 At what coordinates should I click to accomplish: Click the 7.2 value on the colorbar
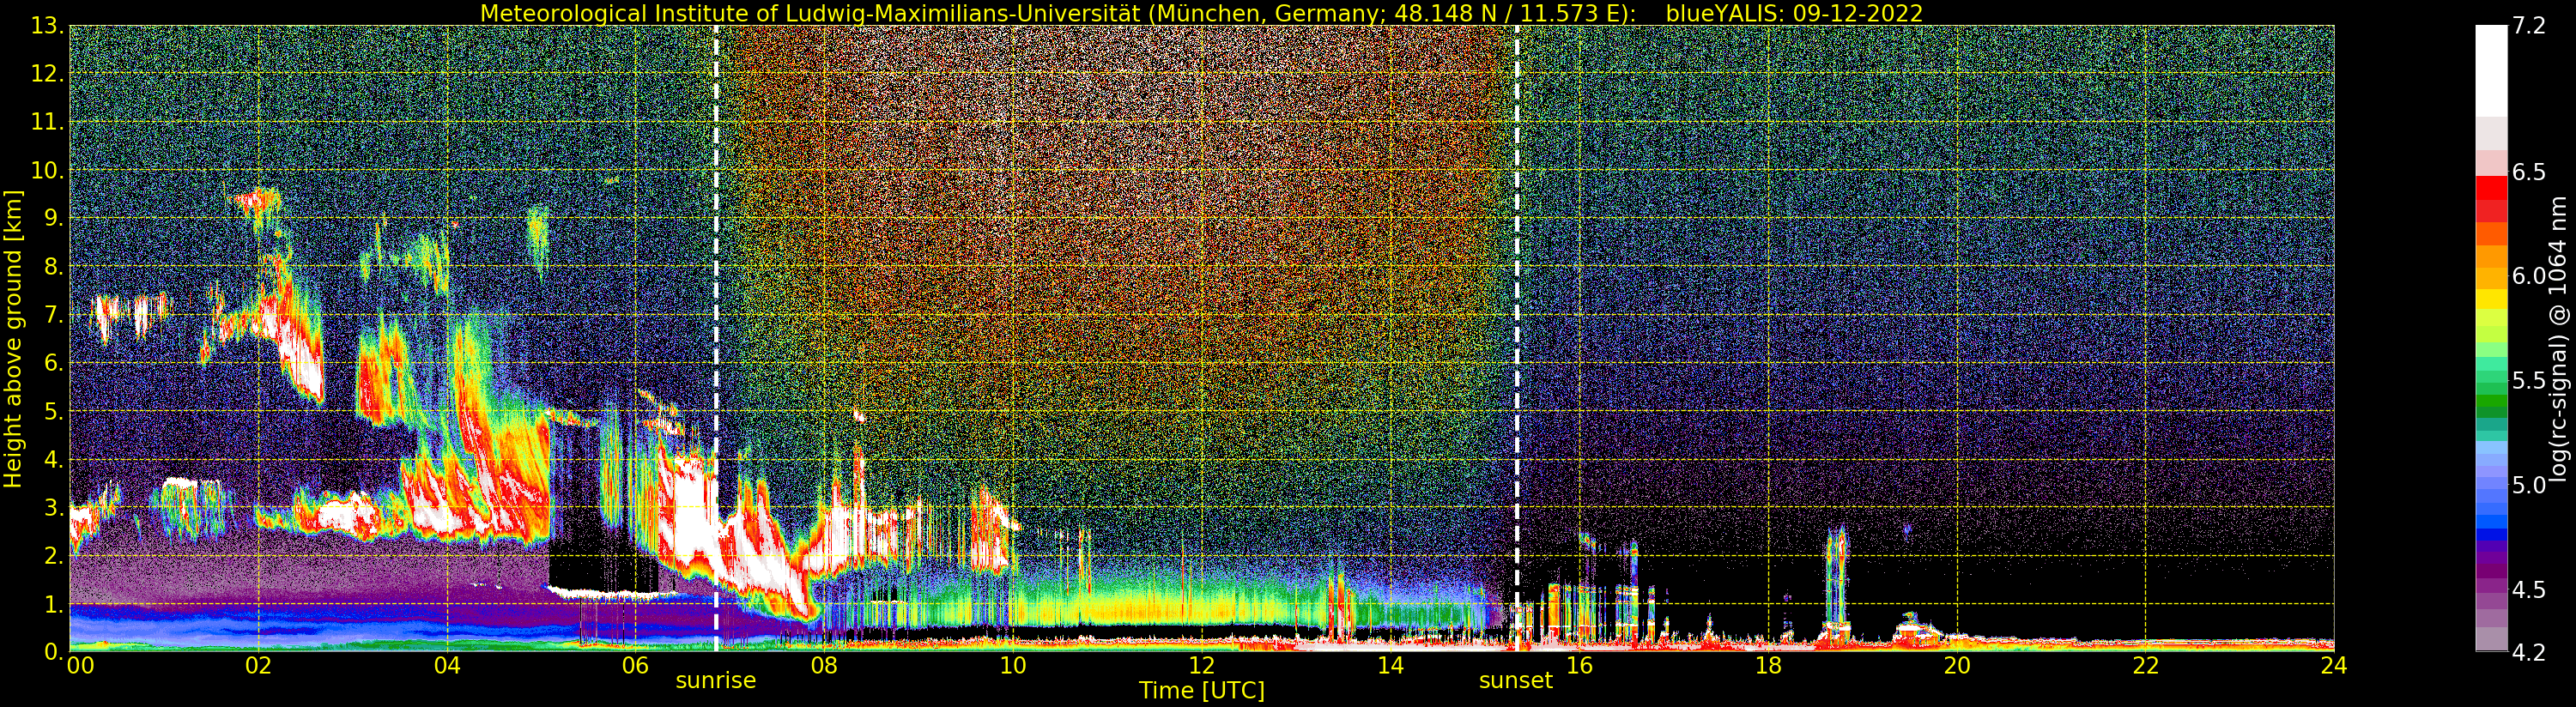[x=2529, y=26]
